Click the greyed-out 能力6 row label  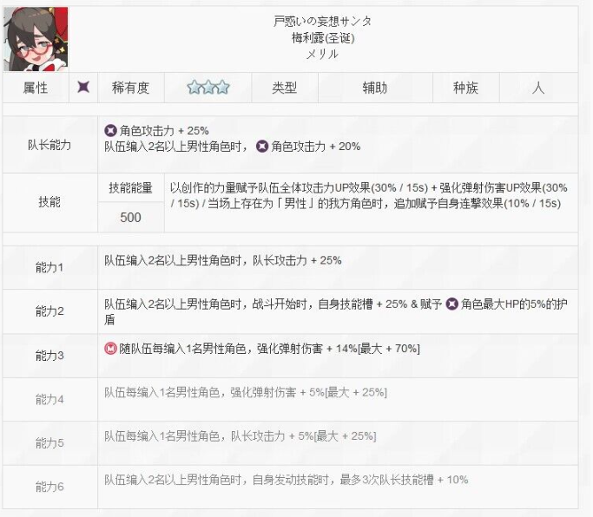[x=49, y=487]
